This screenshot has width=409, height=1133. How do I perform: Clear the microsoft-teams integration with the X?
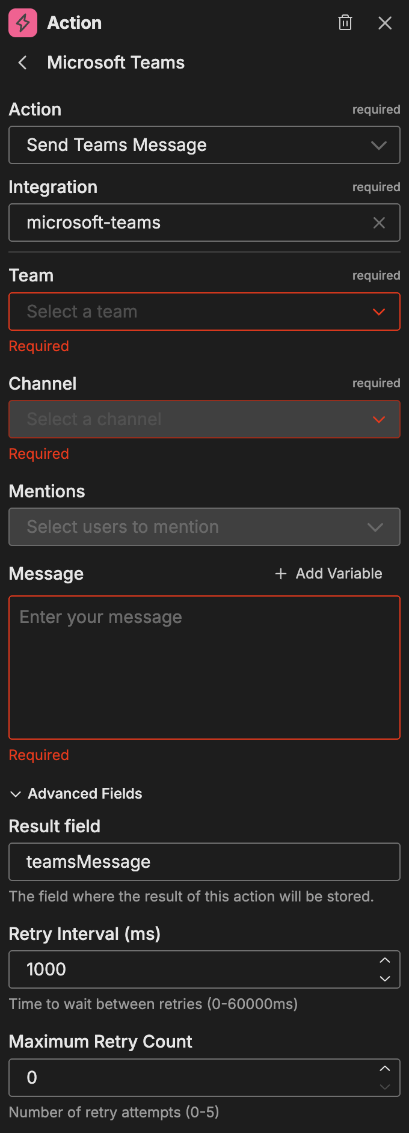pos(379,223)
